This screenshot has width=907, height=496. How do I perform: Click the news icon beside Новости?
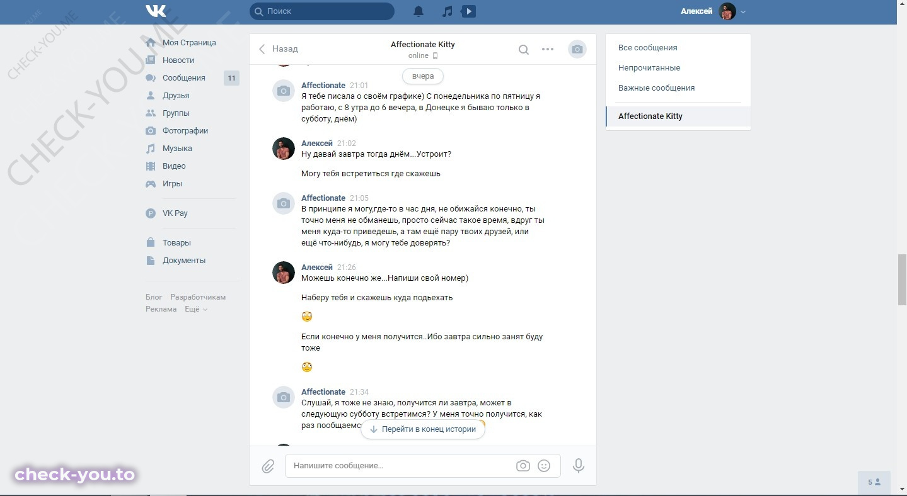tap(151, 60)
